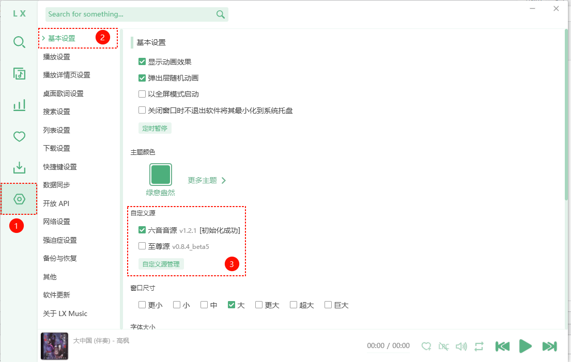Go to 快捷键设置 settings section

click(60, 167)
